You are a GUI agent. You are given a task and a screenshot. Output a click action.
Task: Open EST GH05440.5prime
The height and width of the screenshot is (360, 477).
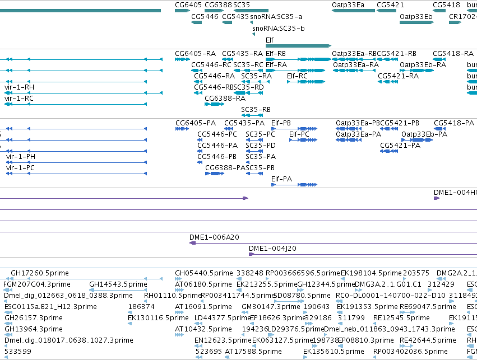point(204,273)
